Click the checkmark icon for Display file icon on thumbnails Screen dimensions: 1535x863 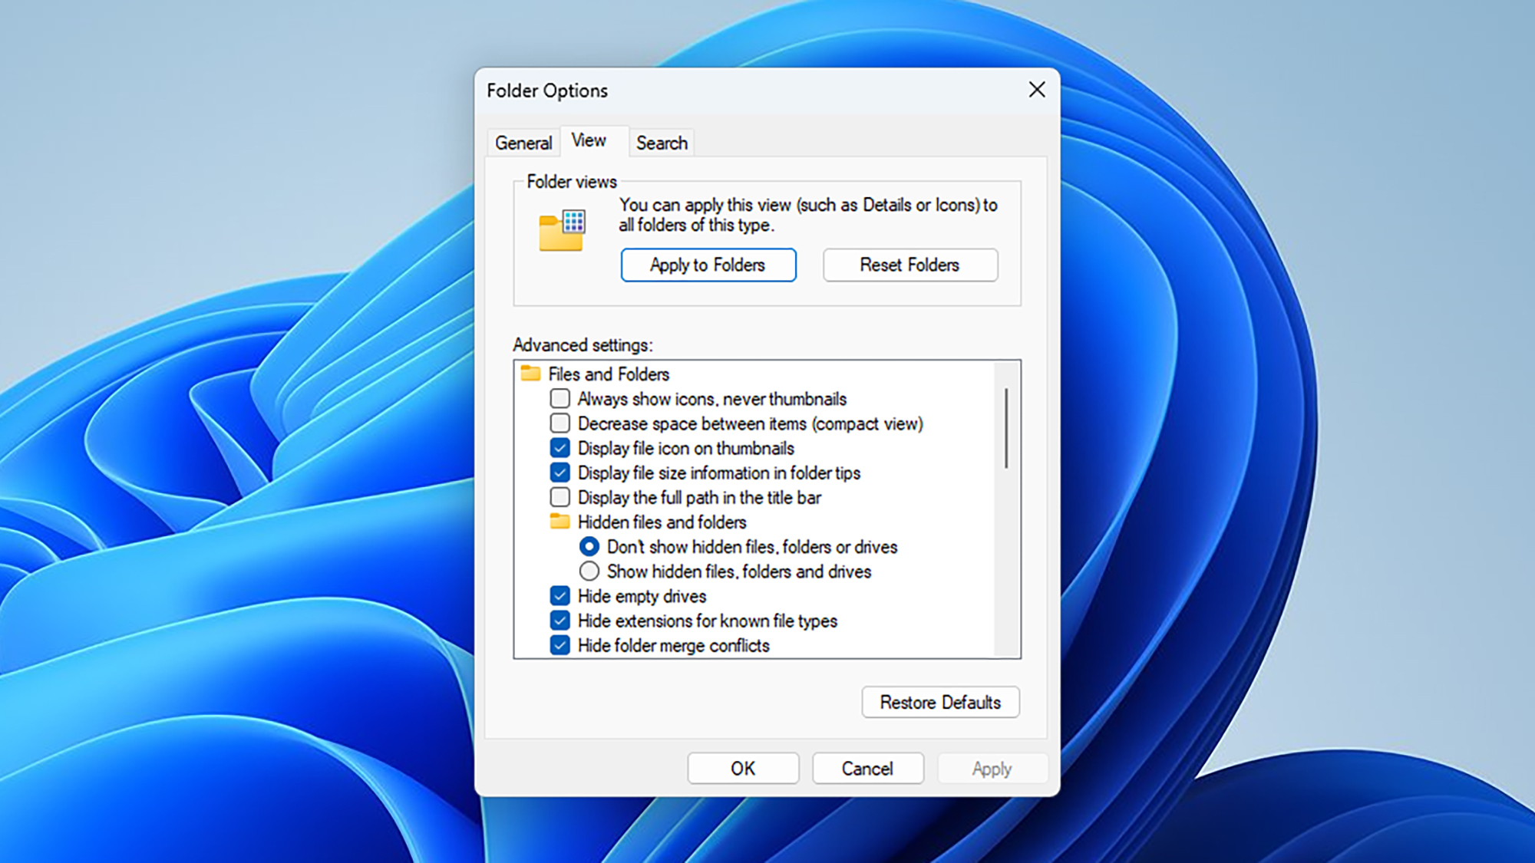(x=559, y=448)
